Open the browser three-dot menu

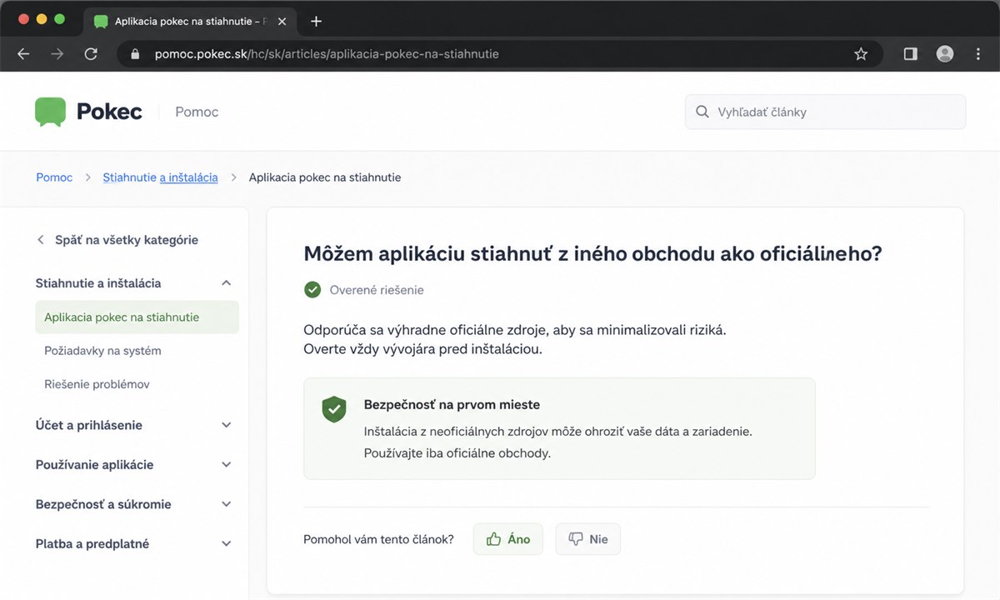978,53
